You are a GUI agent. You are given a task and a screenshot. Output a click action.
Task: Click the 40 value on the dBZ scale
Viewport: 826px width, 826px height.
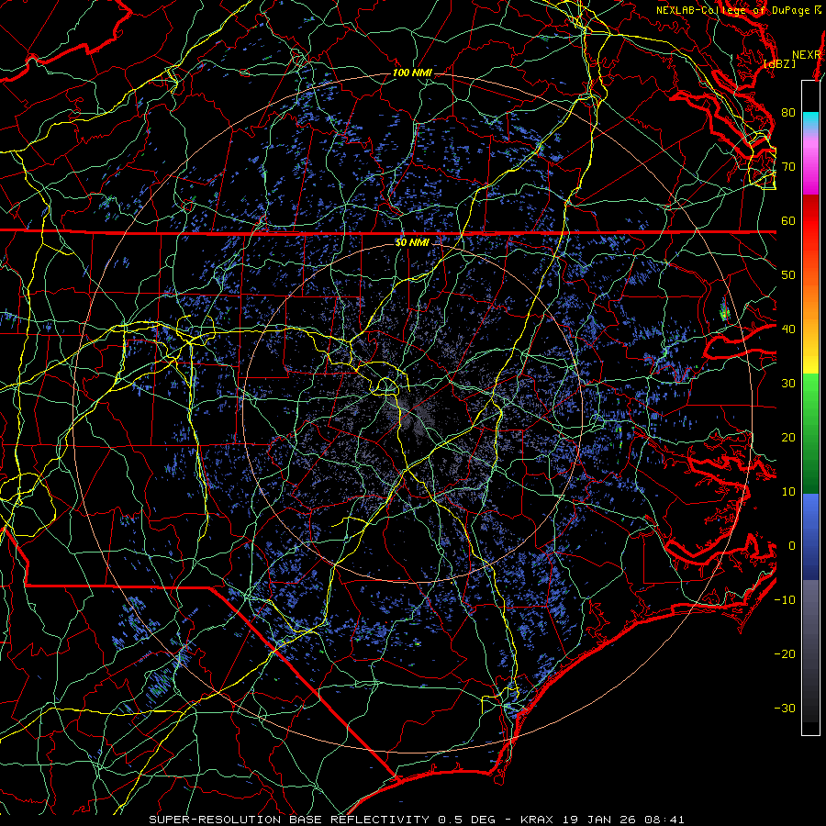(x=788, y=329)
